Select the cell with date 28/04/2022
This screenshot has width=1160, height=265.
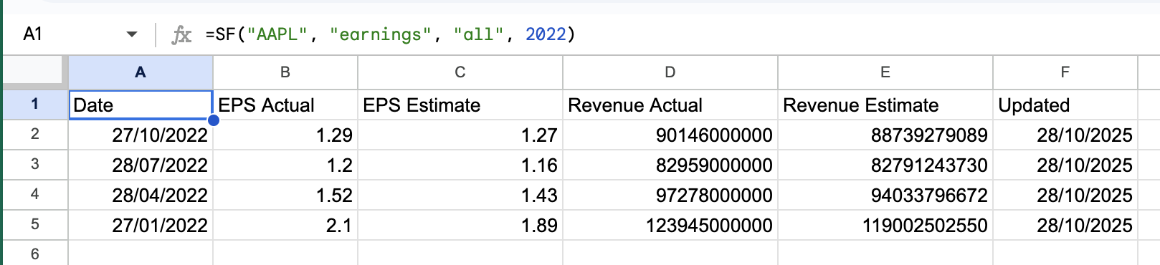click(141, 195)
